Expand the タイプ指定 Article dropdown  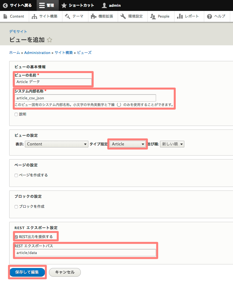(x=127, y=144)
